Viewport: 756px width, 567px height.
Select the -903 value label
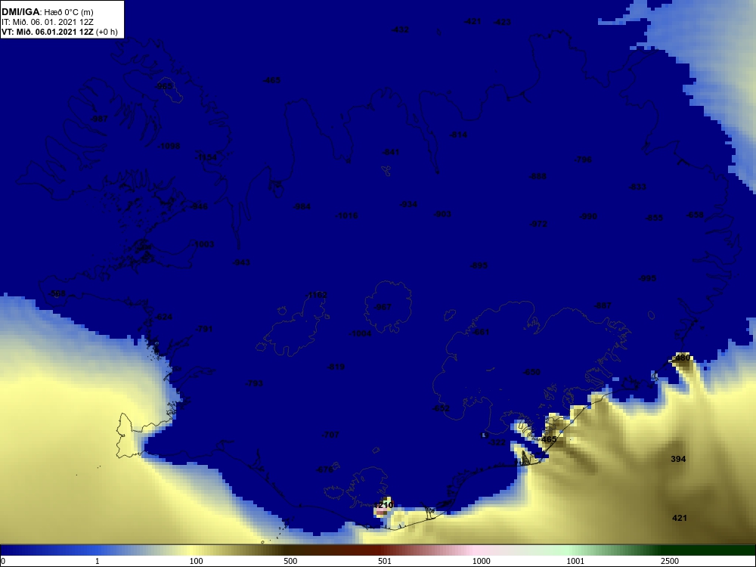[442, 214]
